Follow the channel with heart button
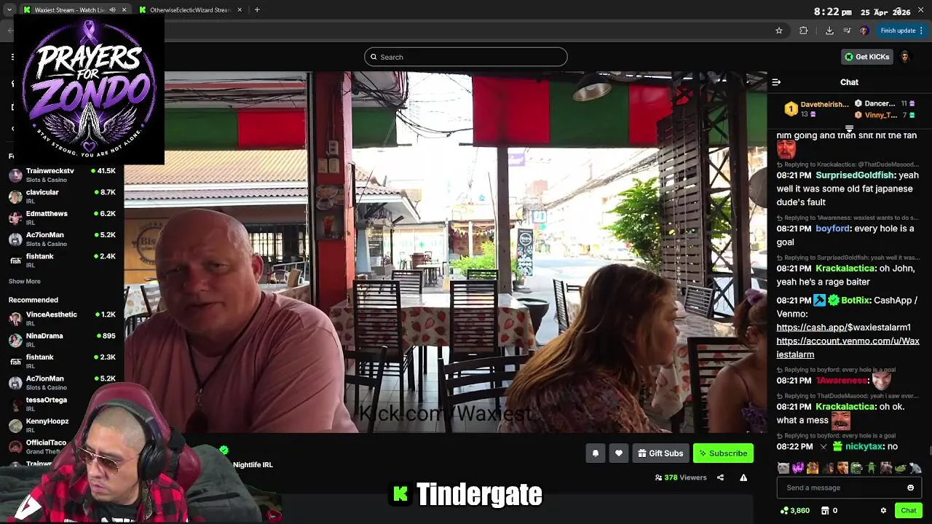Screen dimensions: 932x524 [619, 453]
